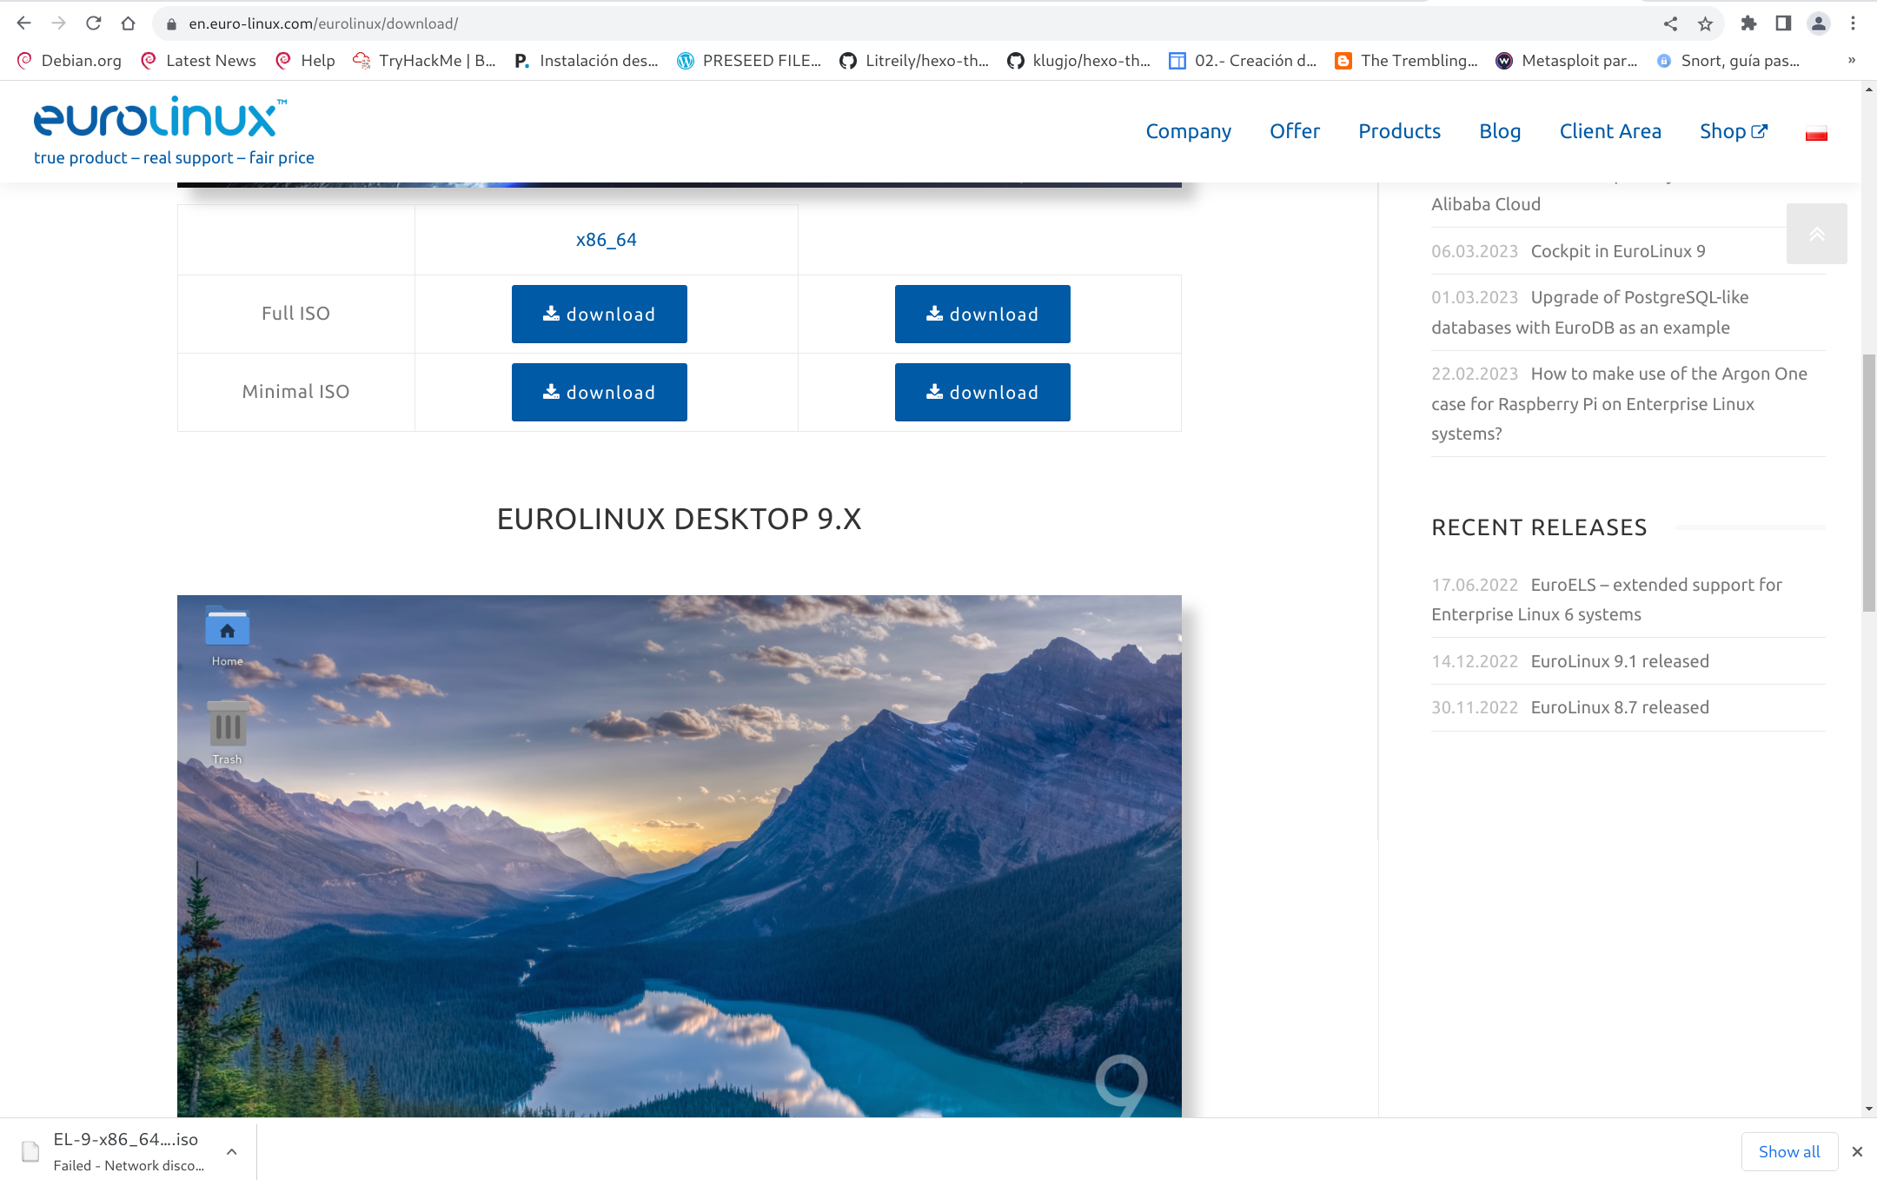This screenshot has width=1877, height=1186.
Task: Click the share page icon
Action: (x=1670, y=23)
